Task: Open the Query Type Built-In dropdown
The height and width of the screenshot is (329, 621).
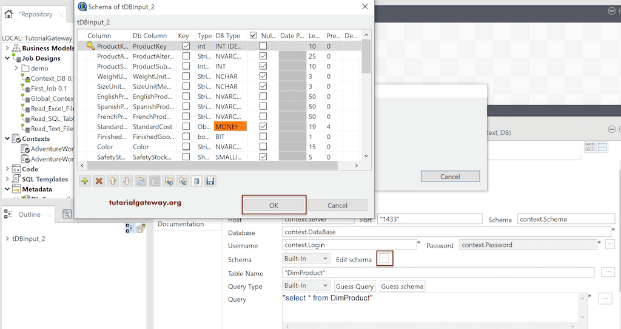Action: click(306, 285)
